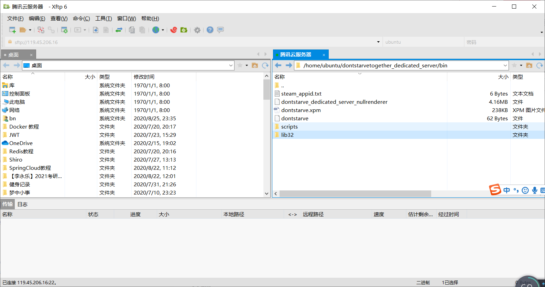Open Help using blue question mark icon
The image size is (545, 287).
tap(210, 30)
